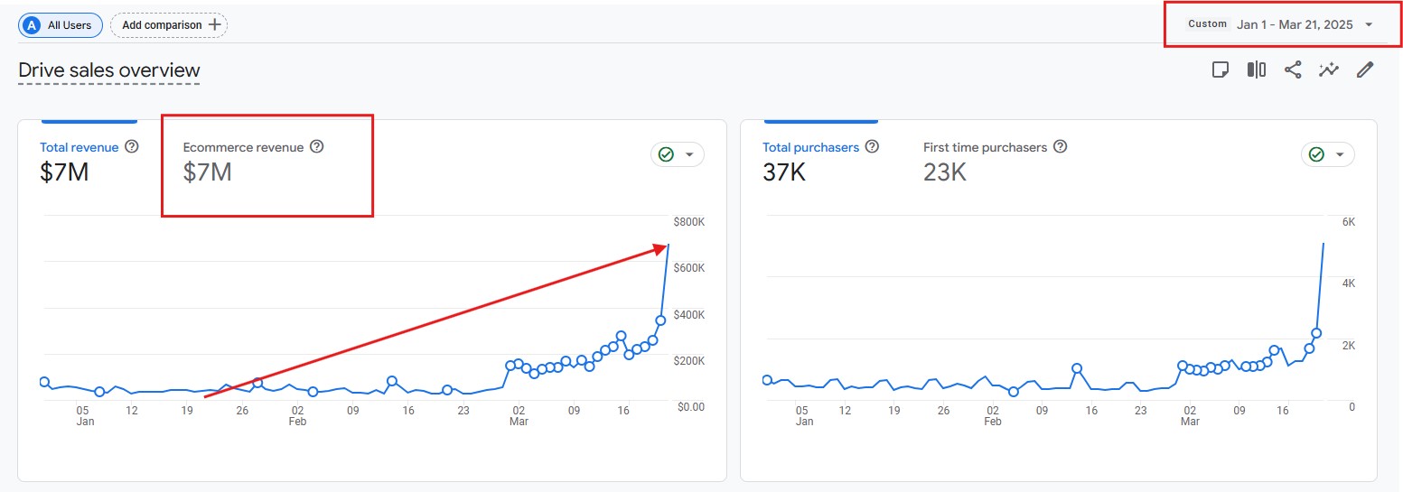Open the Insights sparkline icon
This screenshot has width=1403, height=492.
[x=1329, y=70]
